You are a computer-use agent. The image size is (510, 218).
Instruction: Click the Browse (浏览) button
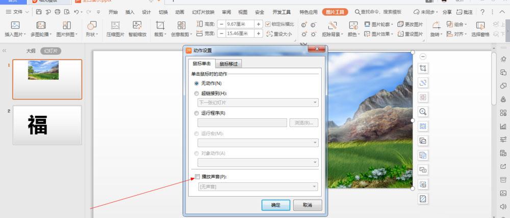click(304, 123)
